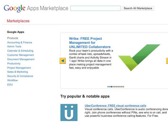Select the active blue carousel dot
This screenshot has width=168, height=126.
(111, 87)
